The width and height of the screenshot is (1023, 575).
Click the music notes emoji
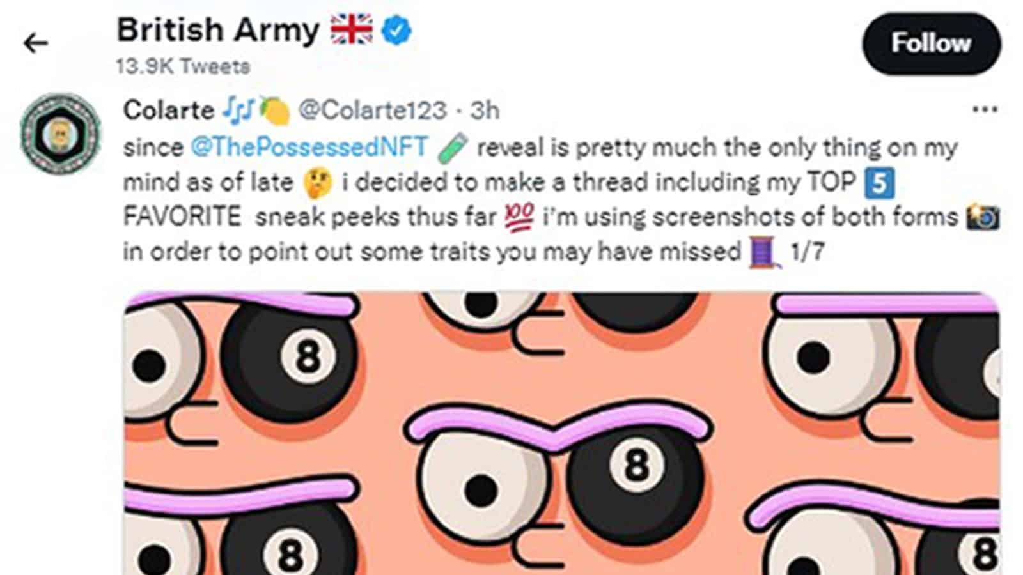coord(238,111)
